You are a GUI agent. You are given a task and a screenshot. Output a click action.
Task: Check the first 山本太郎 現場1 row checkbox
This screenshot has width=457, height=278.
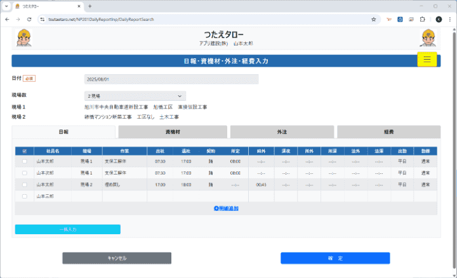[x=25, y=161]
